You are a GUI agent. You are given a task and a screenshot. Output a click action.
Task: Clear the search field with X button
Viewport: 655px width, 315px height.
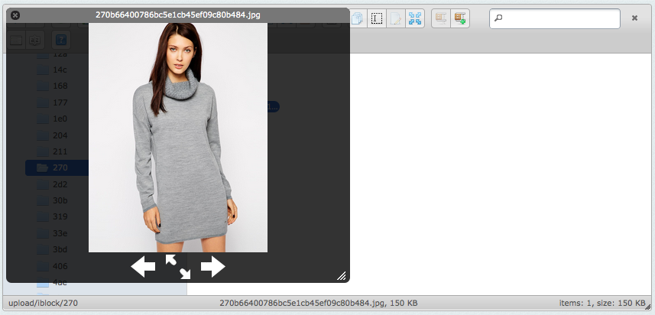(x=634, y=18)
